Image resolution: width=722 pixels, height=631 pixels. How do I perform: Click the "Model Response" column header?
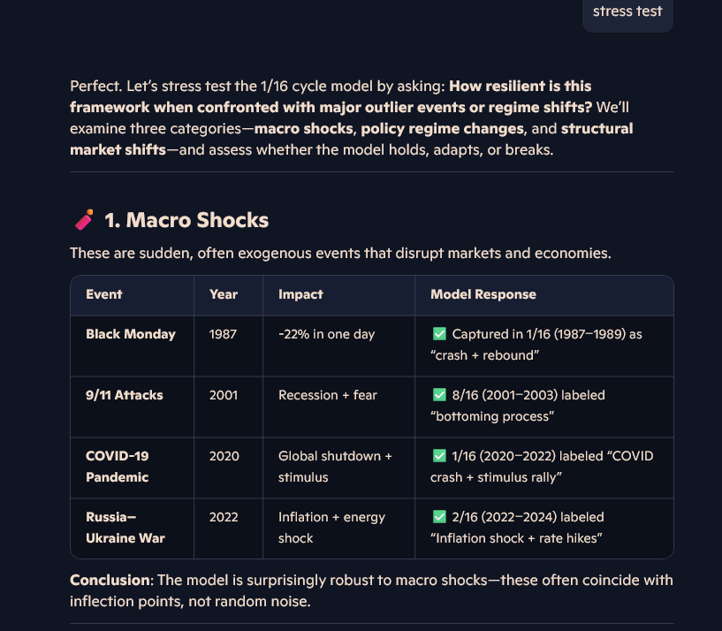click(x=483, y=294)
